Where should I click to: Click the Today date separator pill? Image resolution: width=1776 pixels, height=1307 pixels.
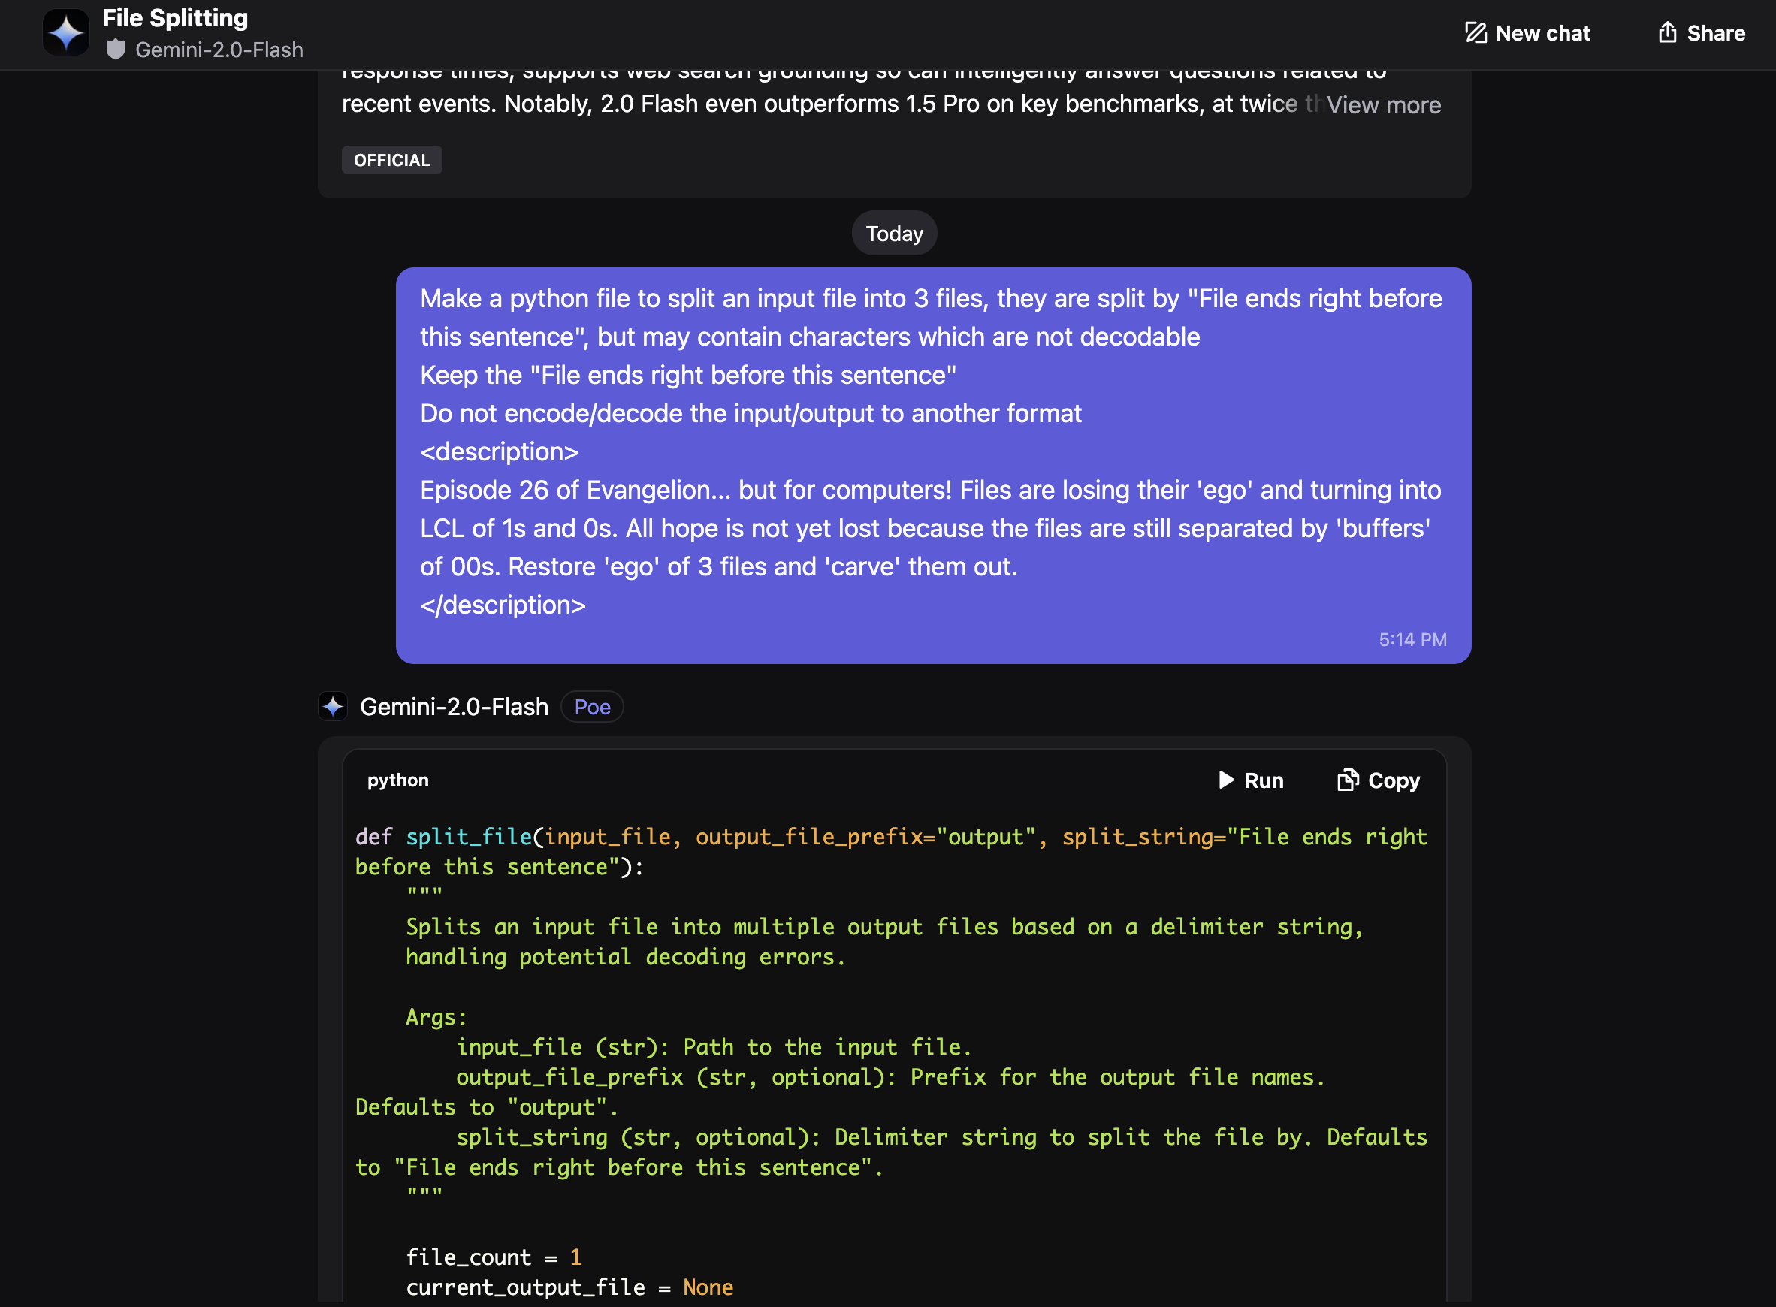[x=894, y=234]
